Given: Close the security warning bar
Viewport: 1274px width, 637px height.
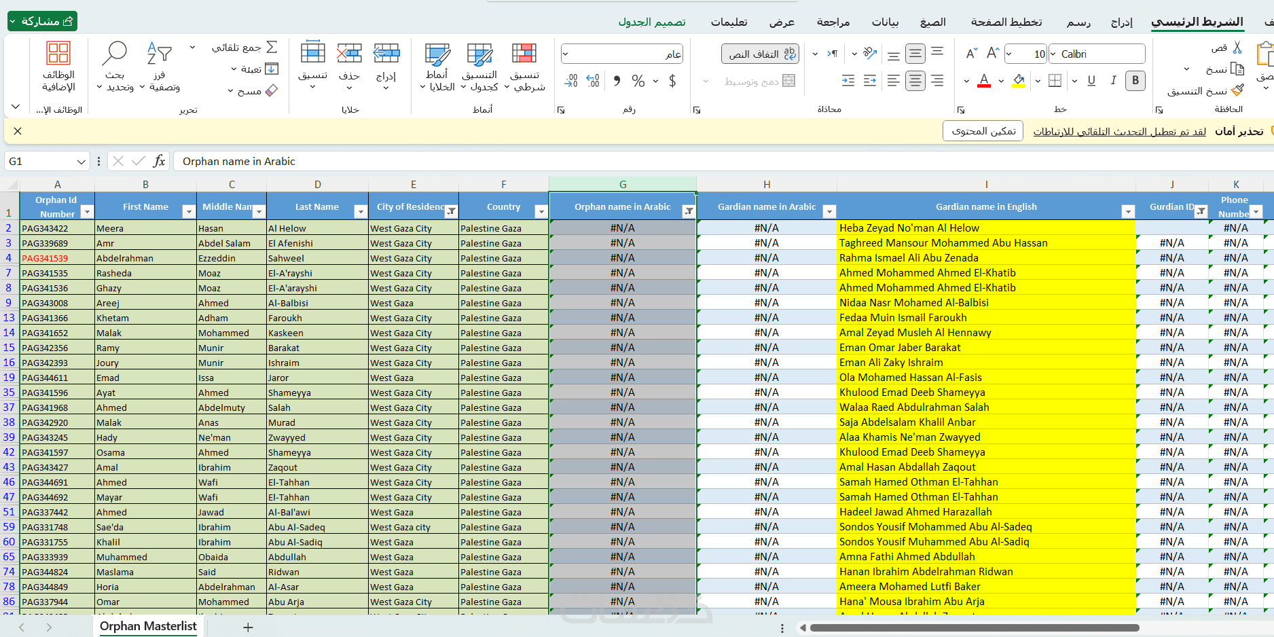Looking at the screenshot, I should 18,131.
